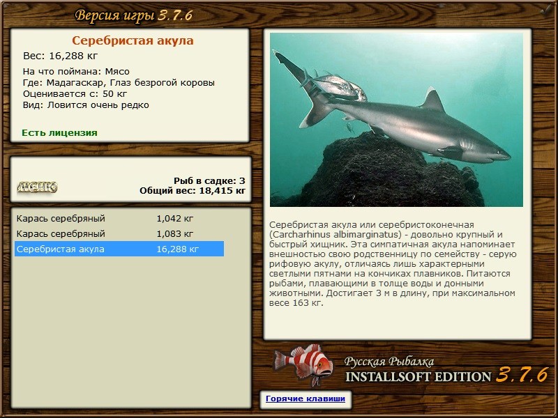Viewport: 558px width, 418px height.
Task: Click the МЕНЮ button
Action: (37, 187)
